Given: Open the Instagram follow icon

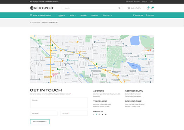Looking at the screenshot, I should (100, 115).
